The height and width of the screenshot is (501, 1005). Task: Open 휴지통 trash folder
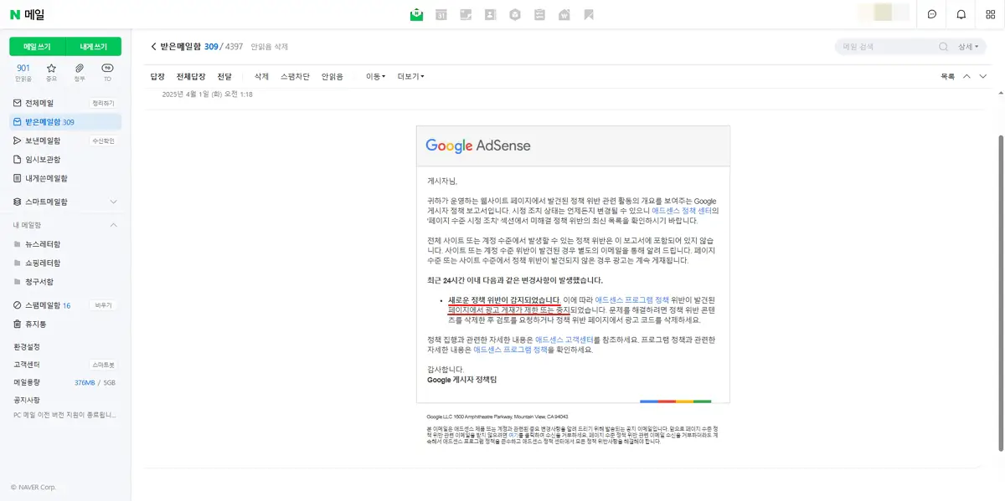[35, 324]
